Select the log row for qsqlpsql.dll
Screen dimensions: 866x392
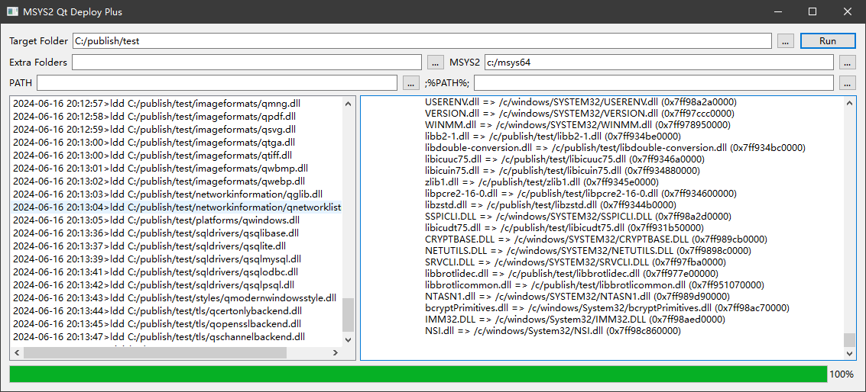(x=177, y=285)
